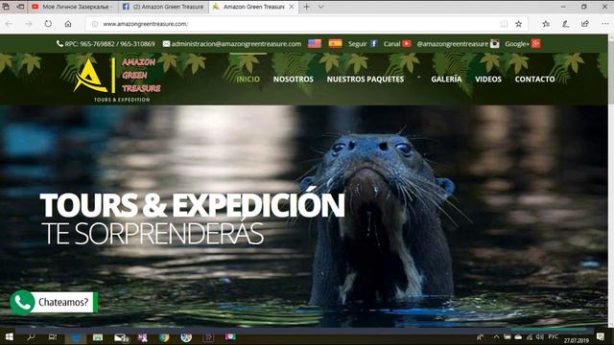Click the Edge browser taskbar icon
Viewport: 614px width, 345px height.
pos(76,337)
